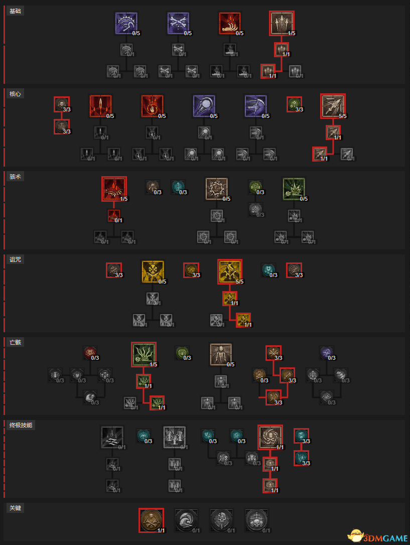The image size is (410, 545).
Task: Choose the red hemorrhage hand skill 0/5
Action: [x=230, y=23]
